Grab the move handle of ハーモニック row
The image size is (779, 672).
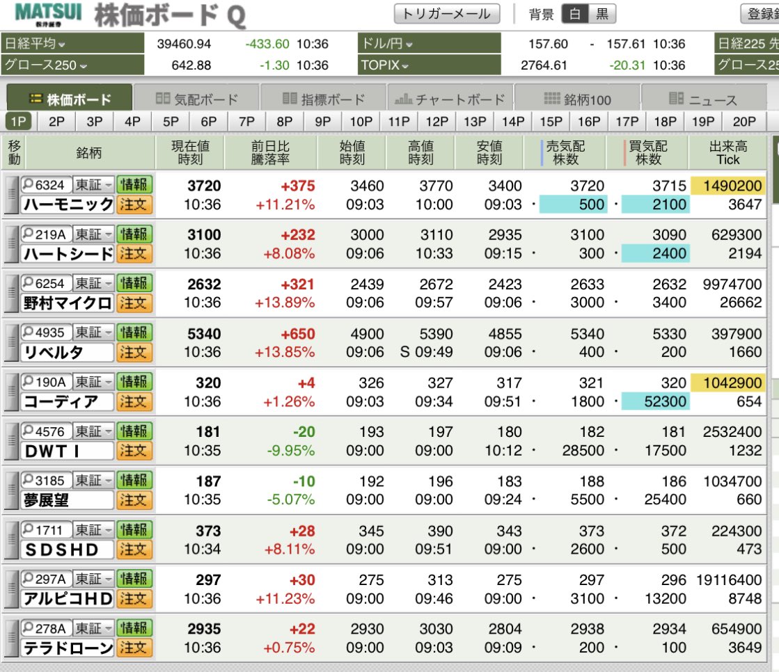click(11, 195)
